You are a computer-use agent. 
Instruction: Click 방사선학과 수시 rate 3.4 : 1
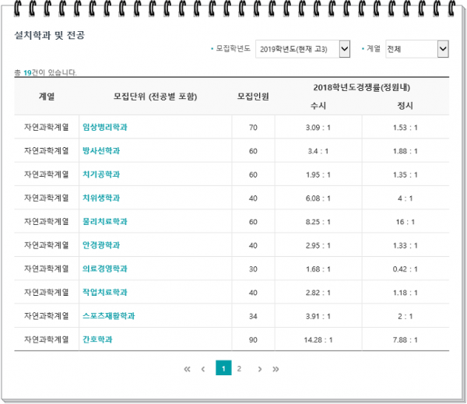click(318, 151)
